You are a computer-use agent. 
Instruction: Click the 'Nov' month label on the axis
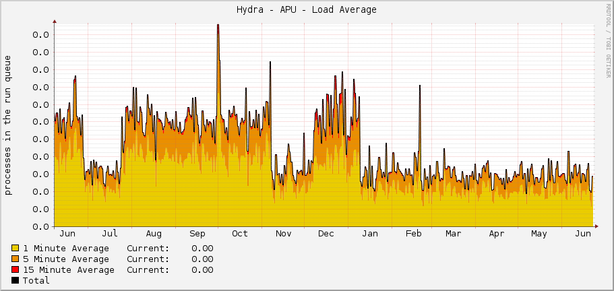[x=284, y=234]
